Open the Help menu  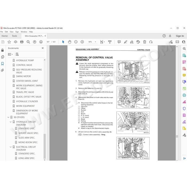[31, 32]
